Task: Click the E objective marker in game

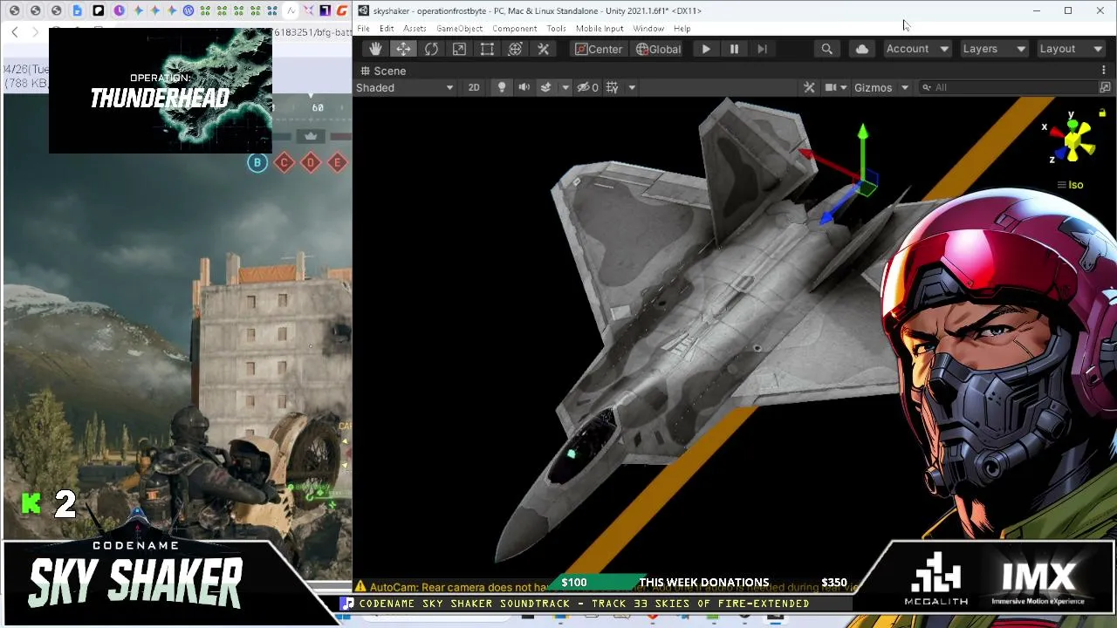Action: (x=338, y=162)
